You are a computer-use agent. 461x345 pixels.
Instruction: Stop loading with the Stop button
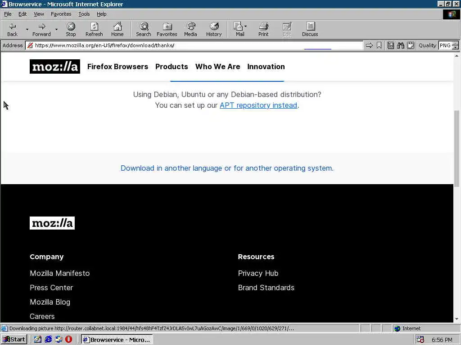tap(71, 29)
